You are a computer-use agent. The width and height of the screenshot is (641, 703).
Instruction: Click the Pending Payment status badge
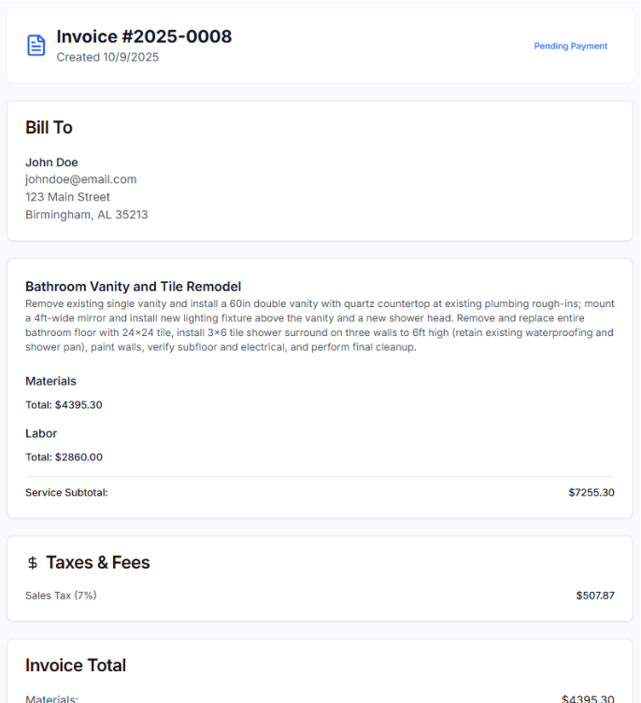coord(570,46)
